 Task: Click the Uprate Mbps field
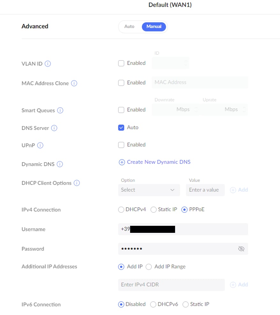tap(224, 110)
